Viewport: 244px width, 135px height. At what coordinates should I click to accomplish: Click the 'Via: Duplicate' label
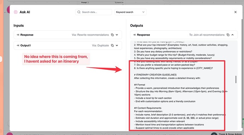coord(100,45)
